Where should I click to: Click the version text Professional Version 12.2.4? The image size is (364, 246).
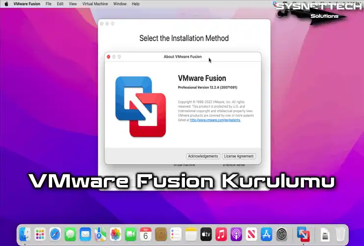tap(208, 88)
